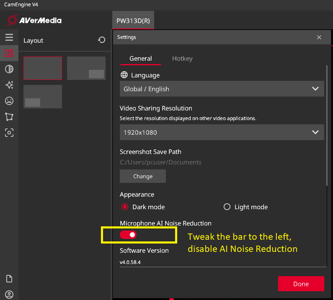Disable Microphone AI Noise Reduction toggle
Screen dimensions: 333x300
(128, 235)
